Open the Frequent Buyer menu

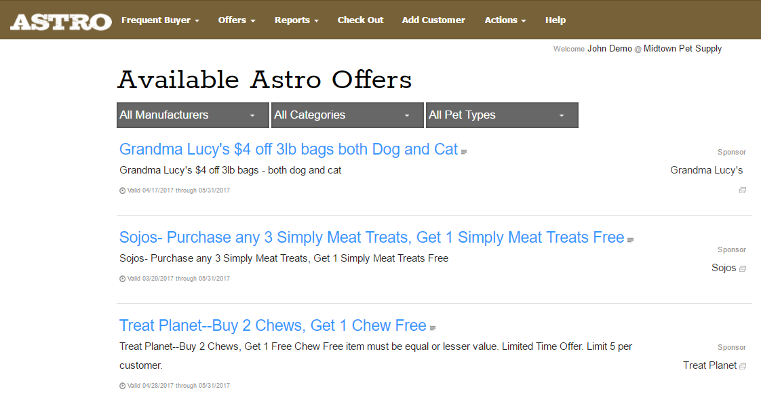point(160,20)
